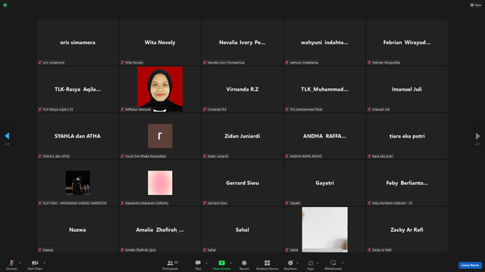Select the 'Gerrard Siwu' participant tile

242,183
